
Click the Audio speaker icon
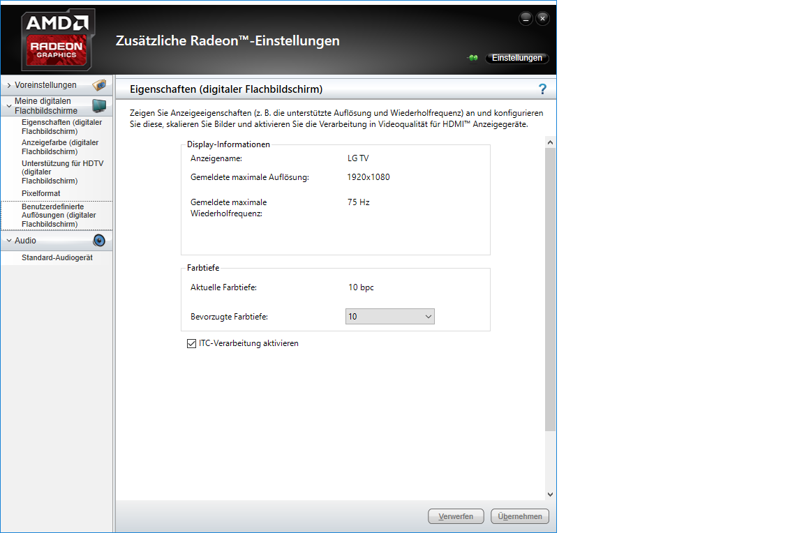pos(99,241)
